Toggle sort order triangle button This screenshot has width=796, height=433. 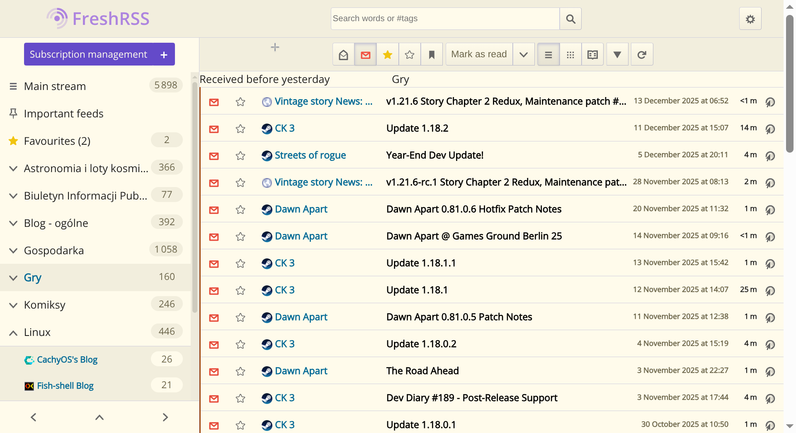pyautogui.click(x=617, y=54)
